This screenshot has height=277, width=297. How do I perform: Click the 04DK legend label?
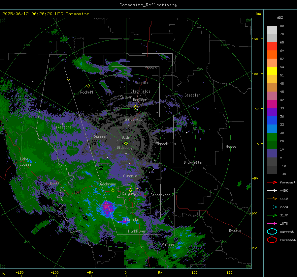coord(284,191)
